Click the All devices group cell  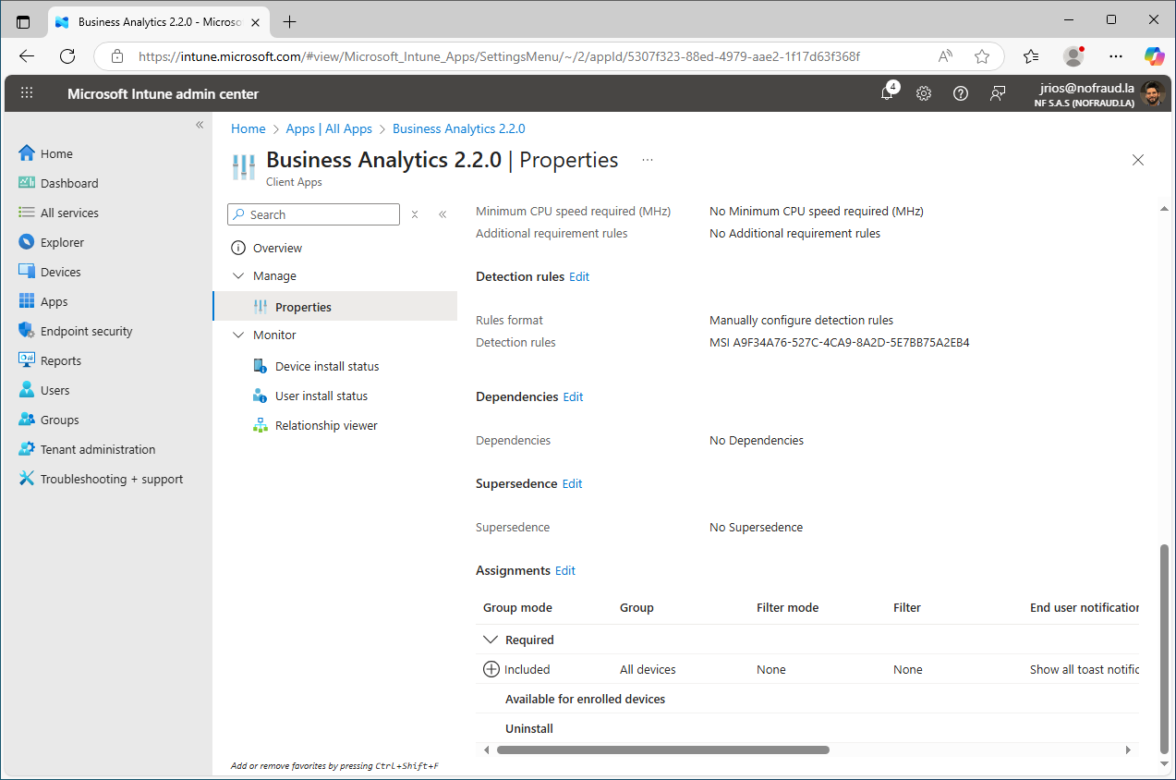click(x=648, y=669)
